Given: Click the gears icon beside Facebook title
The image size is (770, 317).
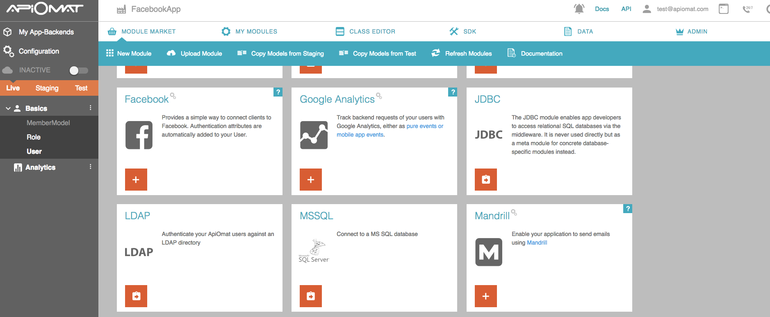Looking at the screenshot, I should point(173,96).
